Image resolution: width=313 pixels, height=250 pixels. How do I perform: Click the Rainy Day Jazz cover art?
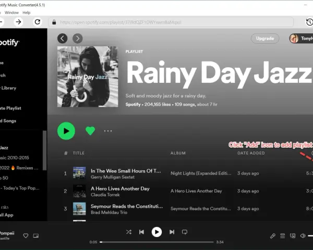(x=88, y=77)
